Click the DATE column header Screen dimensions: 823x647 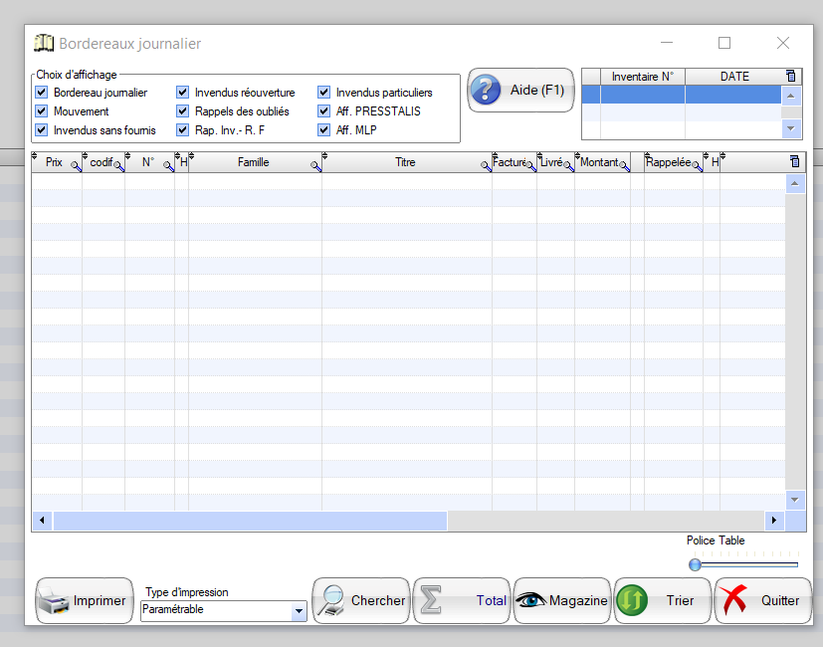(x=733, y=77)
